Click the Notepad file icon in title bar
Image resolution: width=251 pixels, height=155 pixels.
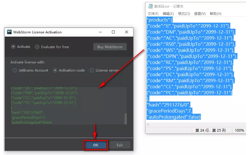150,6
